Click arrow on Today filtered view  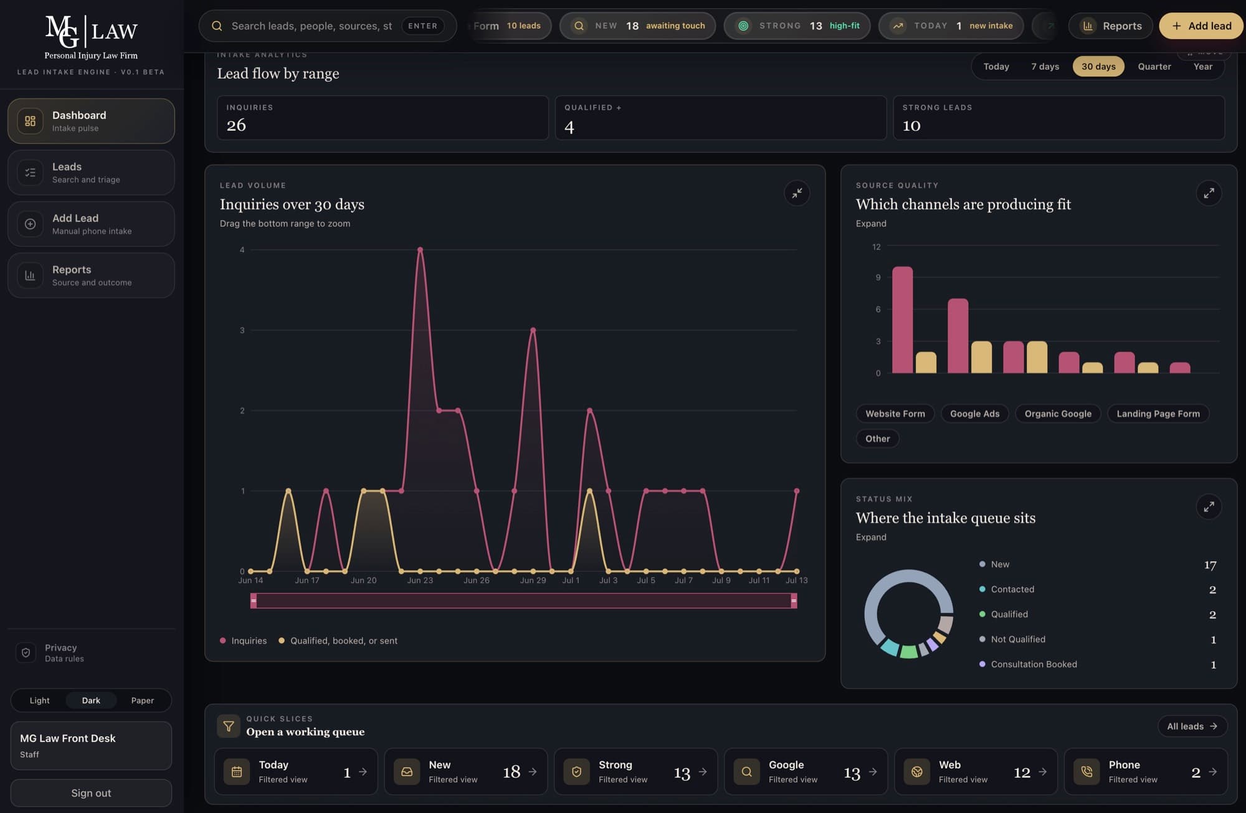click(x=363, y=772)
